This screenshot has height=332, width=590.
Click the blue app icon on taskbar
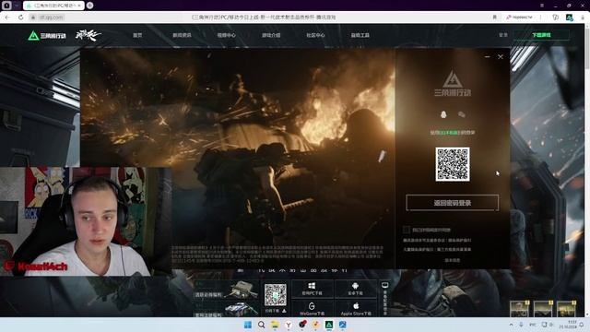(x=343, y=325)
